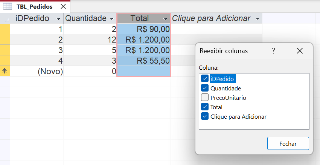Expand the Total column filter dropdown
The image size is (320, 165).
click(x=165, y=19)
